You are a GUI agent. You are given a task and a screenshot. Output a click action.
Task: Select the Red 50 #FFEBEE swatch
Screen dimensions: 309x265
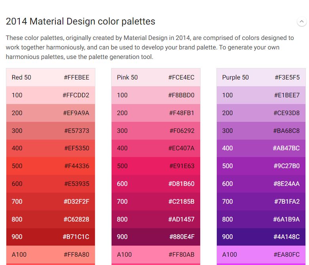pos(51,78)
